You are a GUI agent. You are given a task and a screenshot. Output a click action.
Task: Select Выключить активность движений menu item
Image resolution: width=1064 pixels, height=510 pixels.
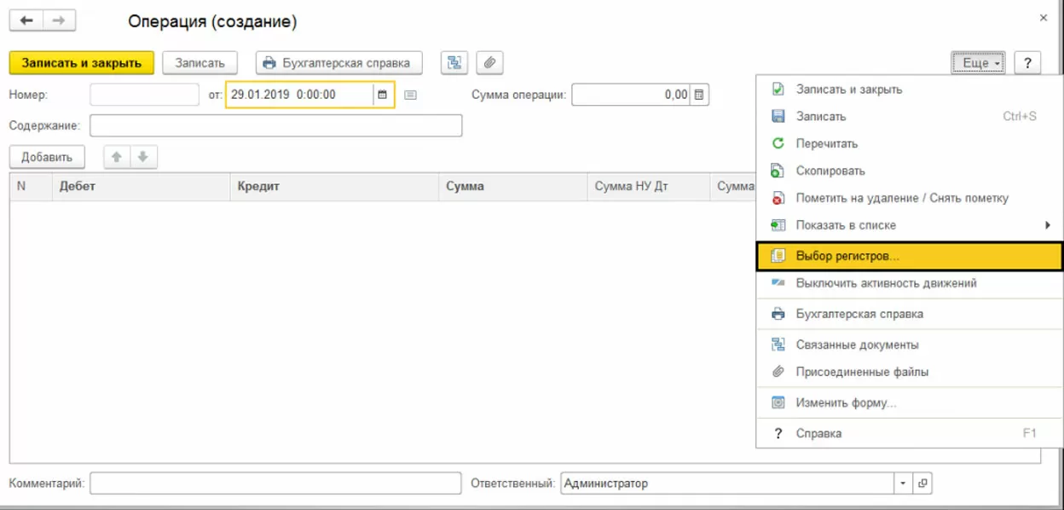(909, 283)
